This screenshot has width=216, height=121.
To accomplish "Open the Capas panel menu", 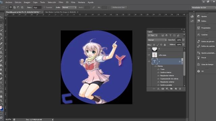I will coord(184,32).
